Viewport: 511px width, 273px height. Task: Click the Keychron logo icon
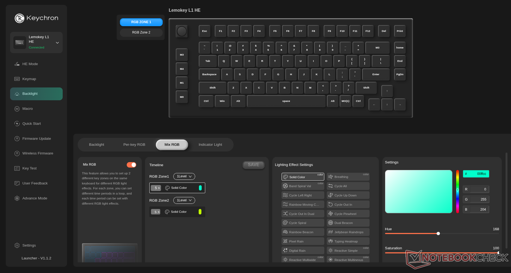[x=19, y=18]
